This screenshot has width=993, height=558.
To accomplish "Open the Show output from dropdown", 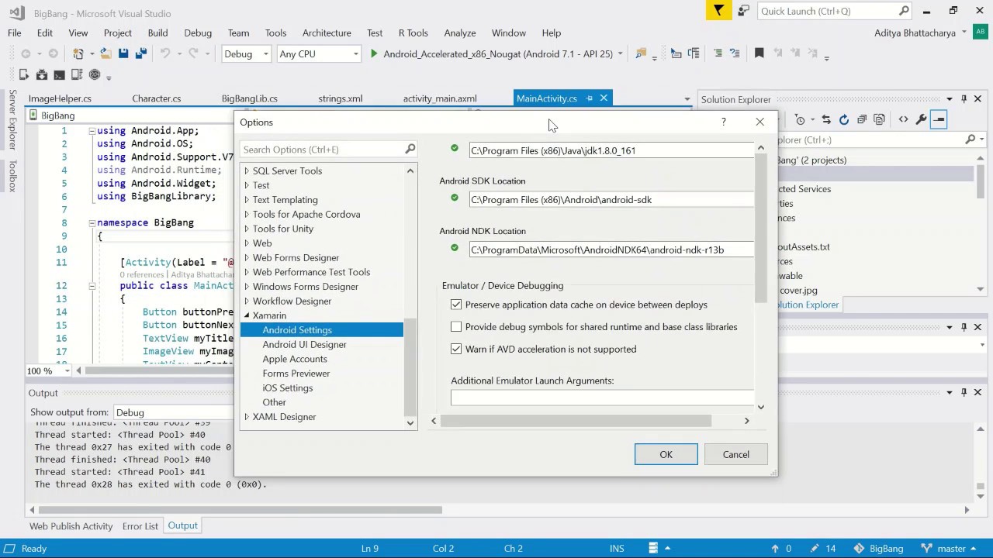I will 175,412.
